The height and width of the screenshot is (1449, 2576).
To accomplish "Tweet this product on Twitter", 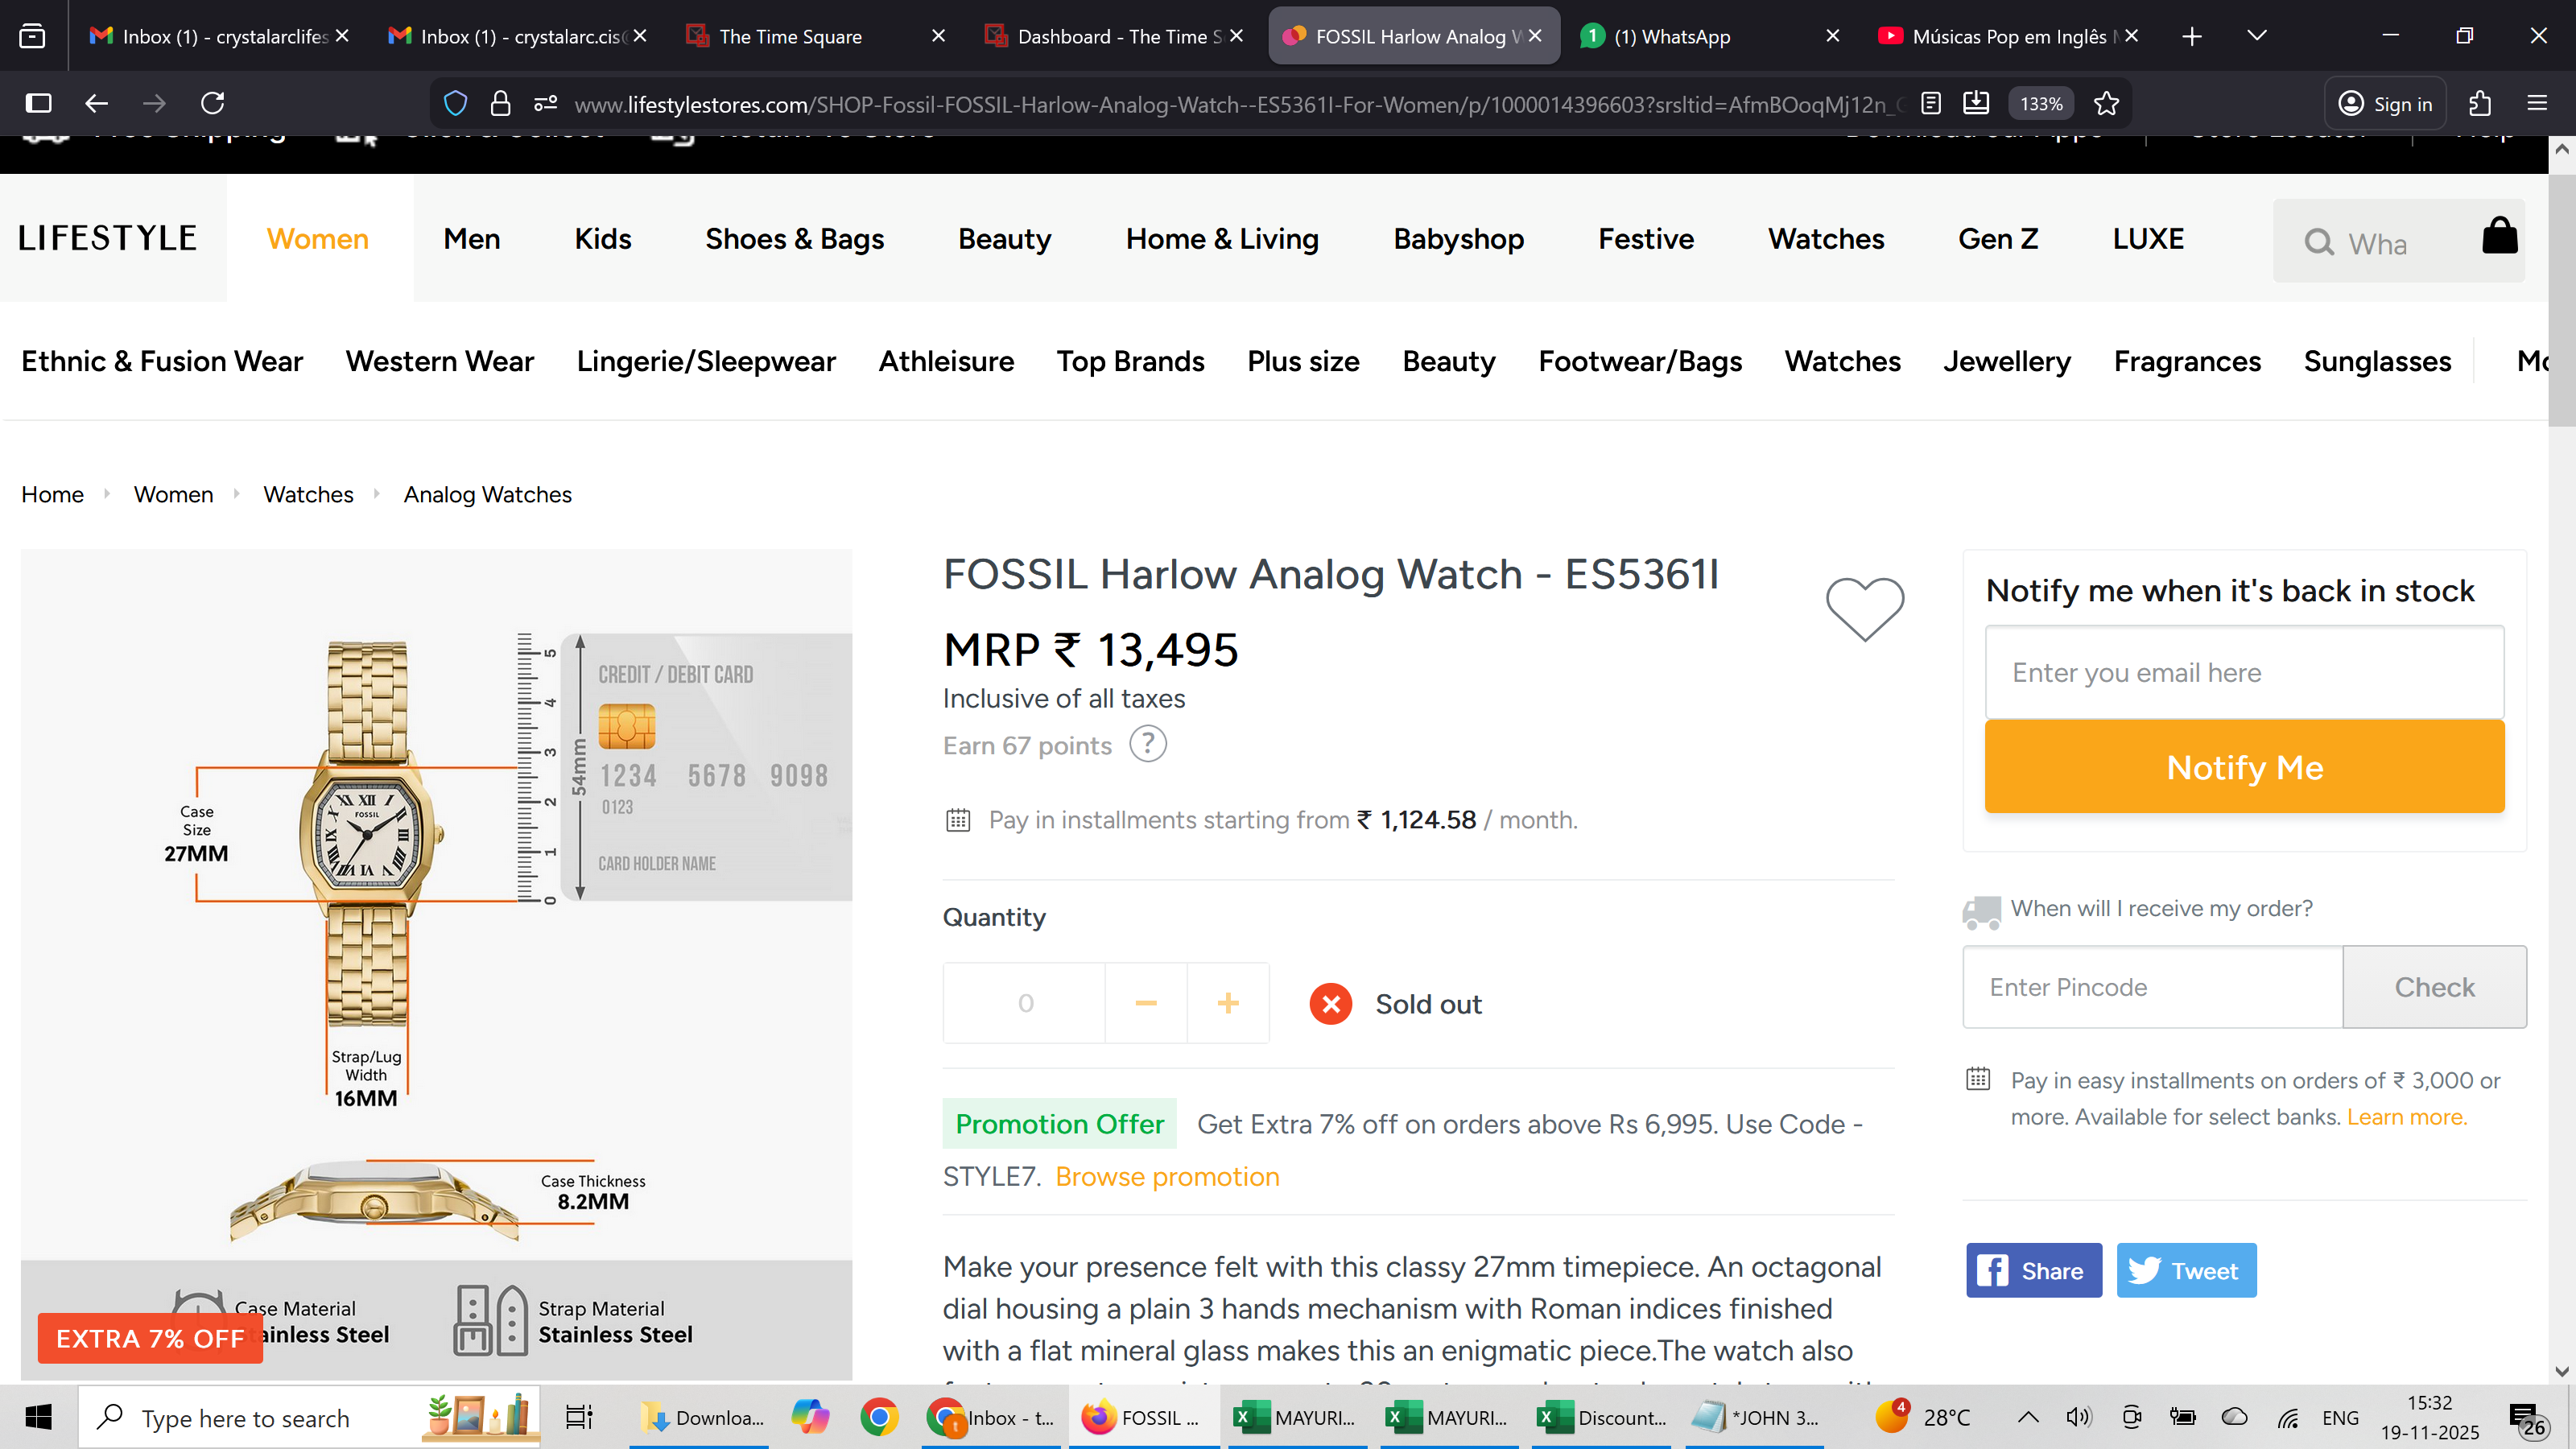I will [x=2186, y=1270].
